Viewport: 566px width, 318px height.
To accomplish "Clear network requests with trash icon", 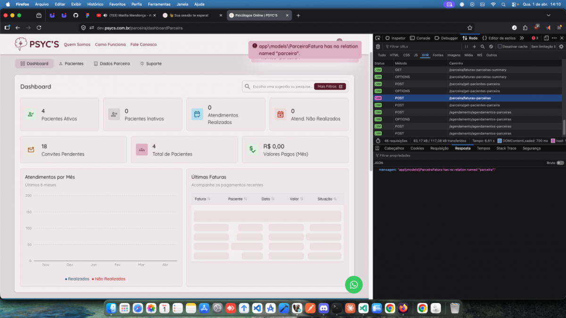I will (x=378, y=47).
